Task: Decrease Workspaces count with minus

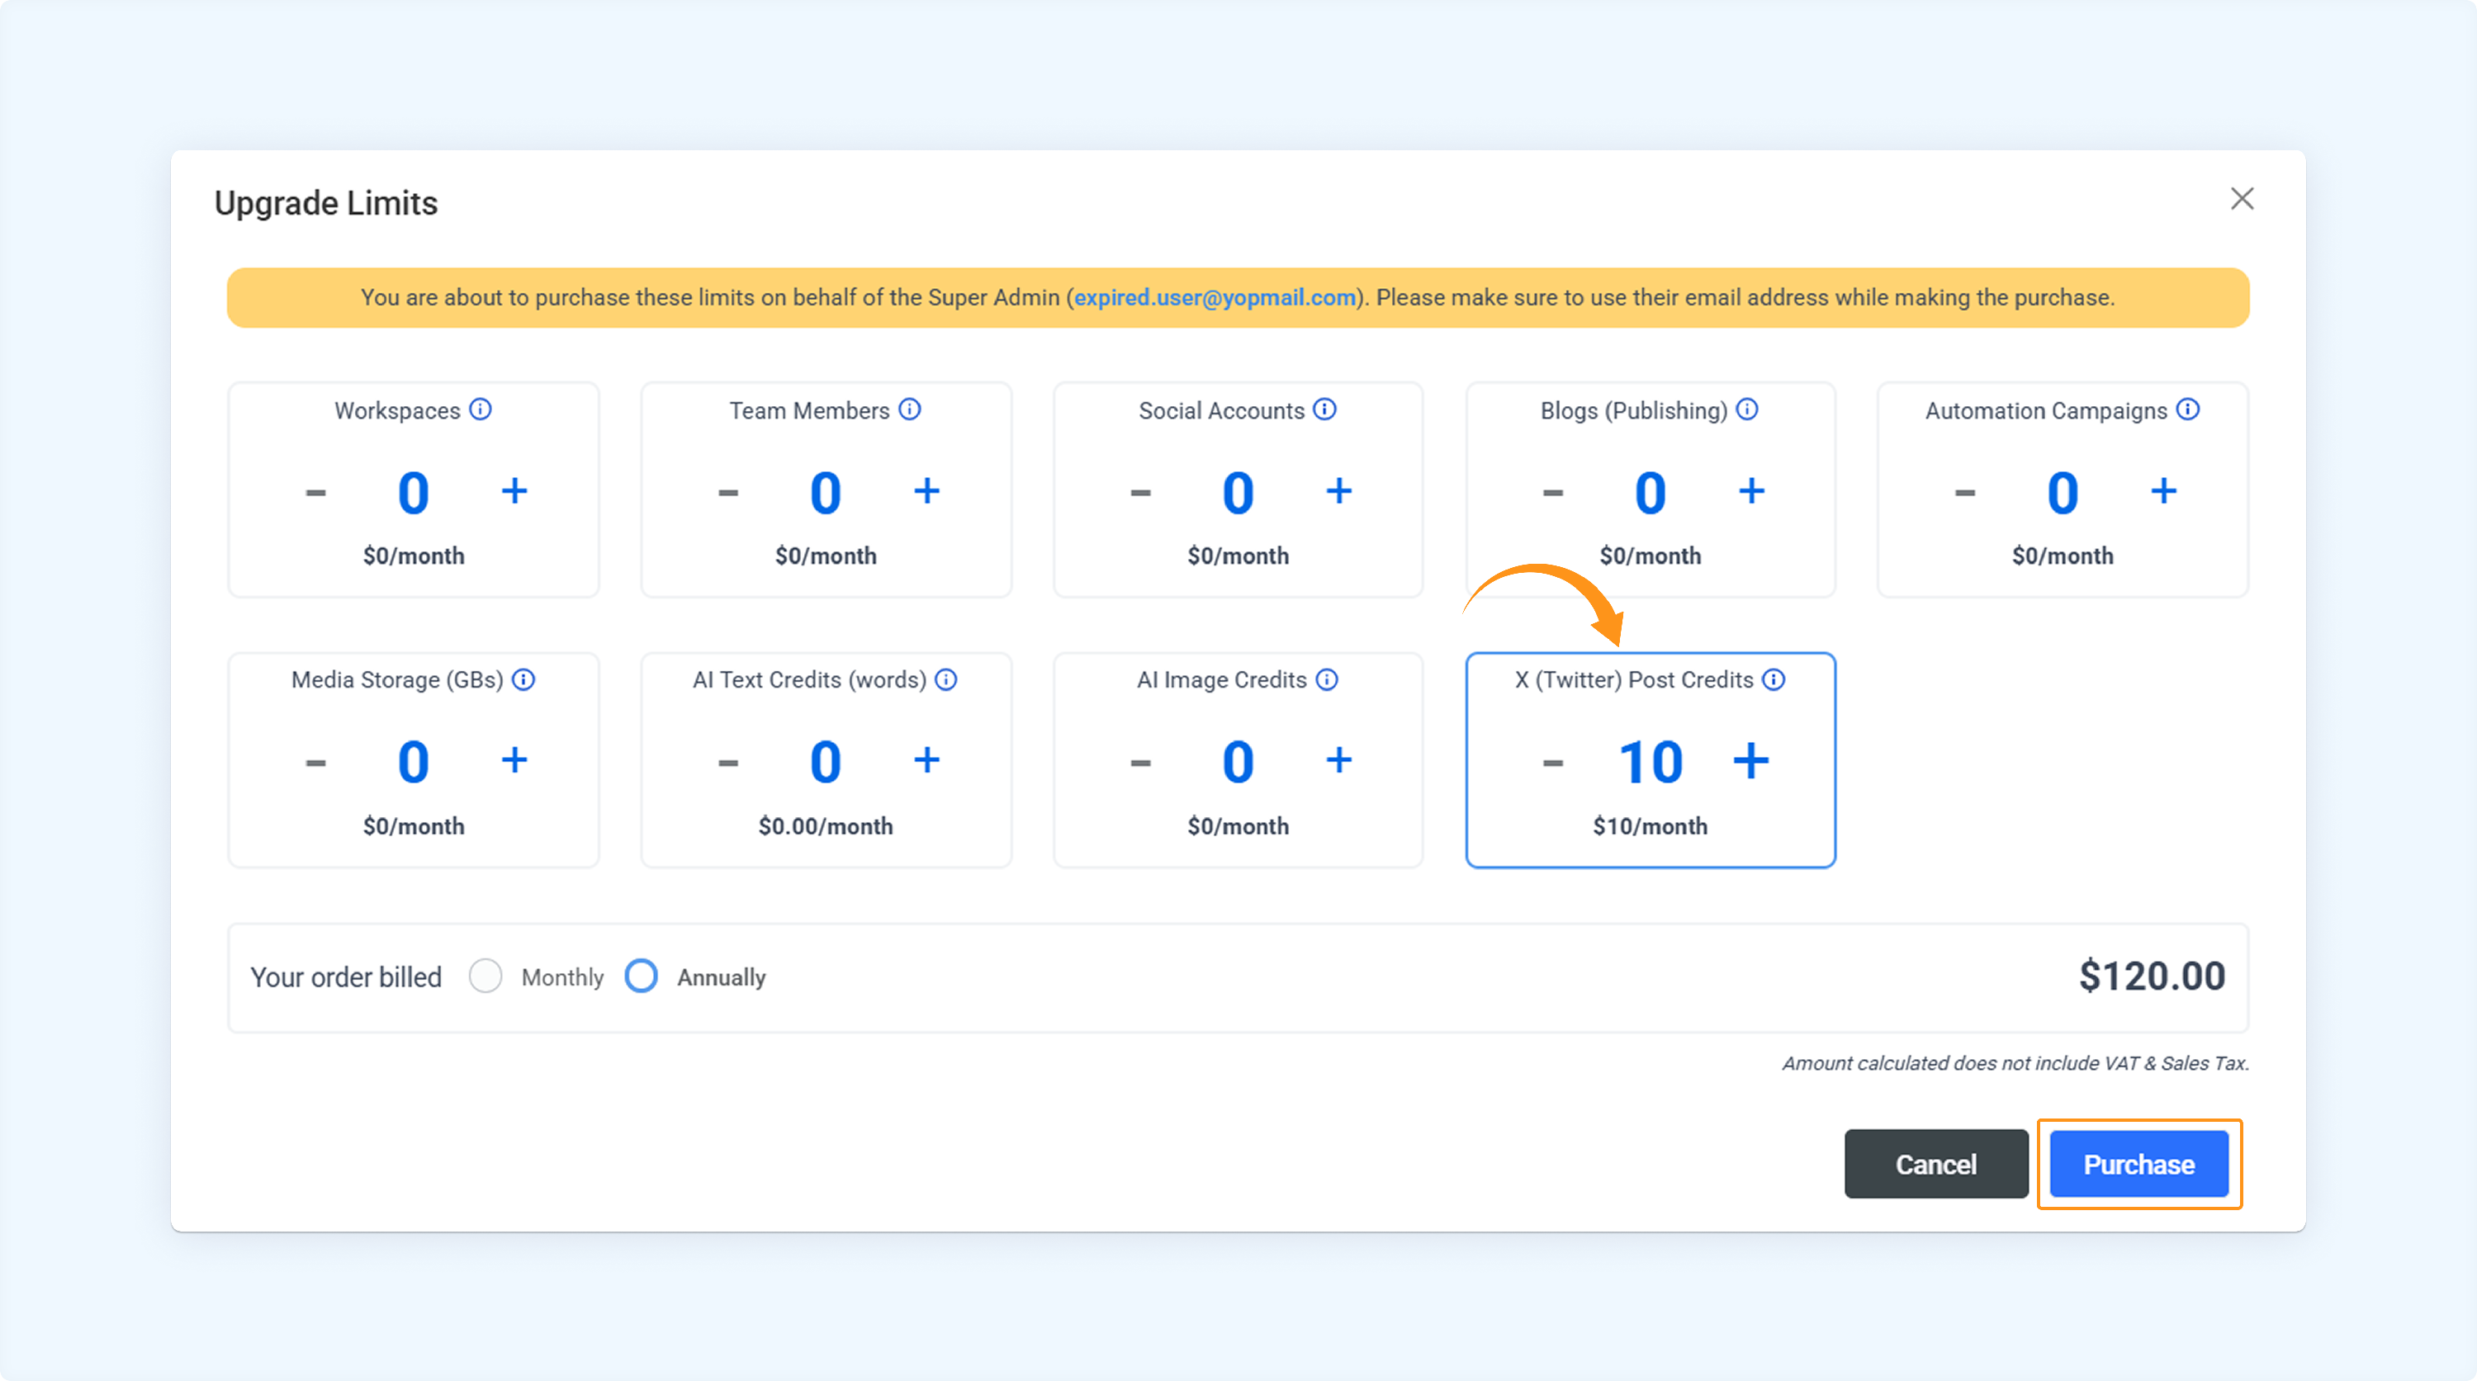Action: [x=315, y=493]
